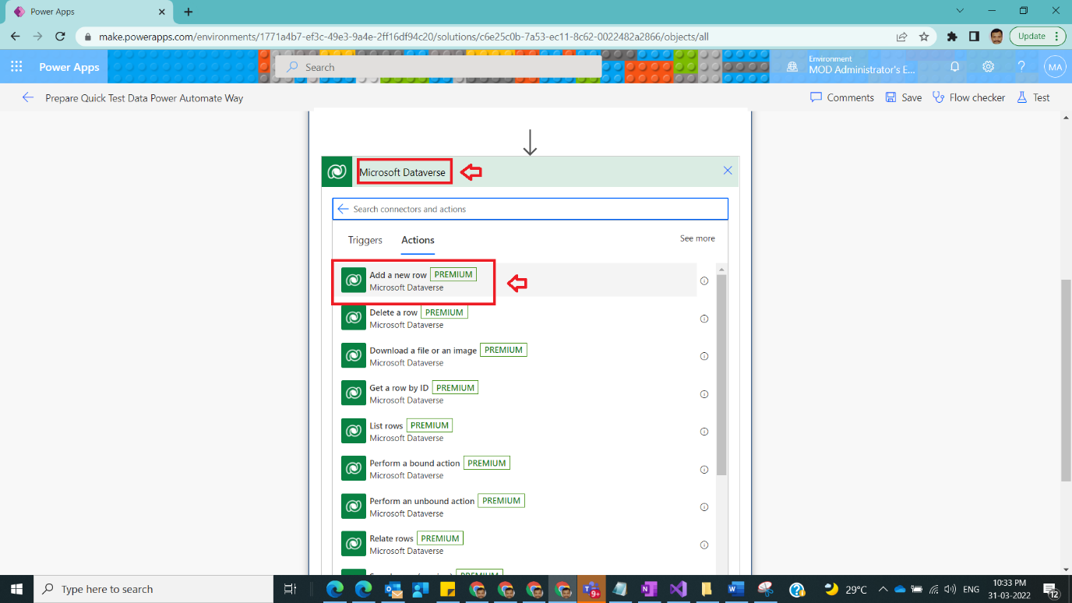Click the Microsoft Dataverse connector icon in the step header
This screenshot has height=603, width=1072.
pyautogui.click(x=337, y=171)
